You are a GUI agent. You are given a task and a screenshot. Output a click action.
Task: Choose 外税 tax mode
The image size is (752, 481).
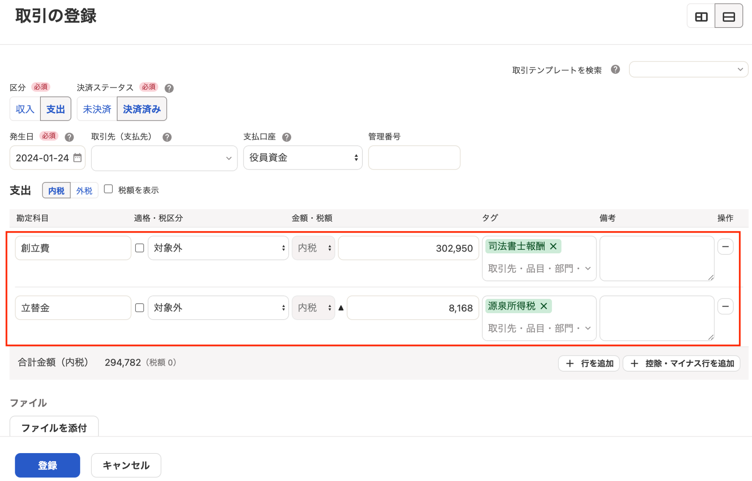84,191
